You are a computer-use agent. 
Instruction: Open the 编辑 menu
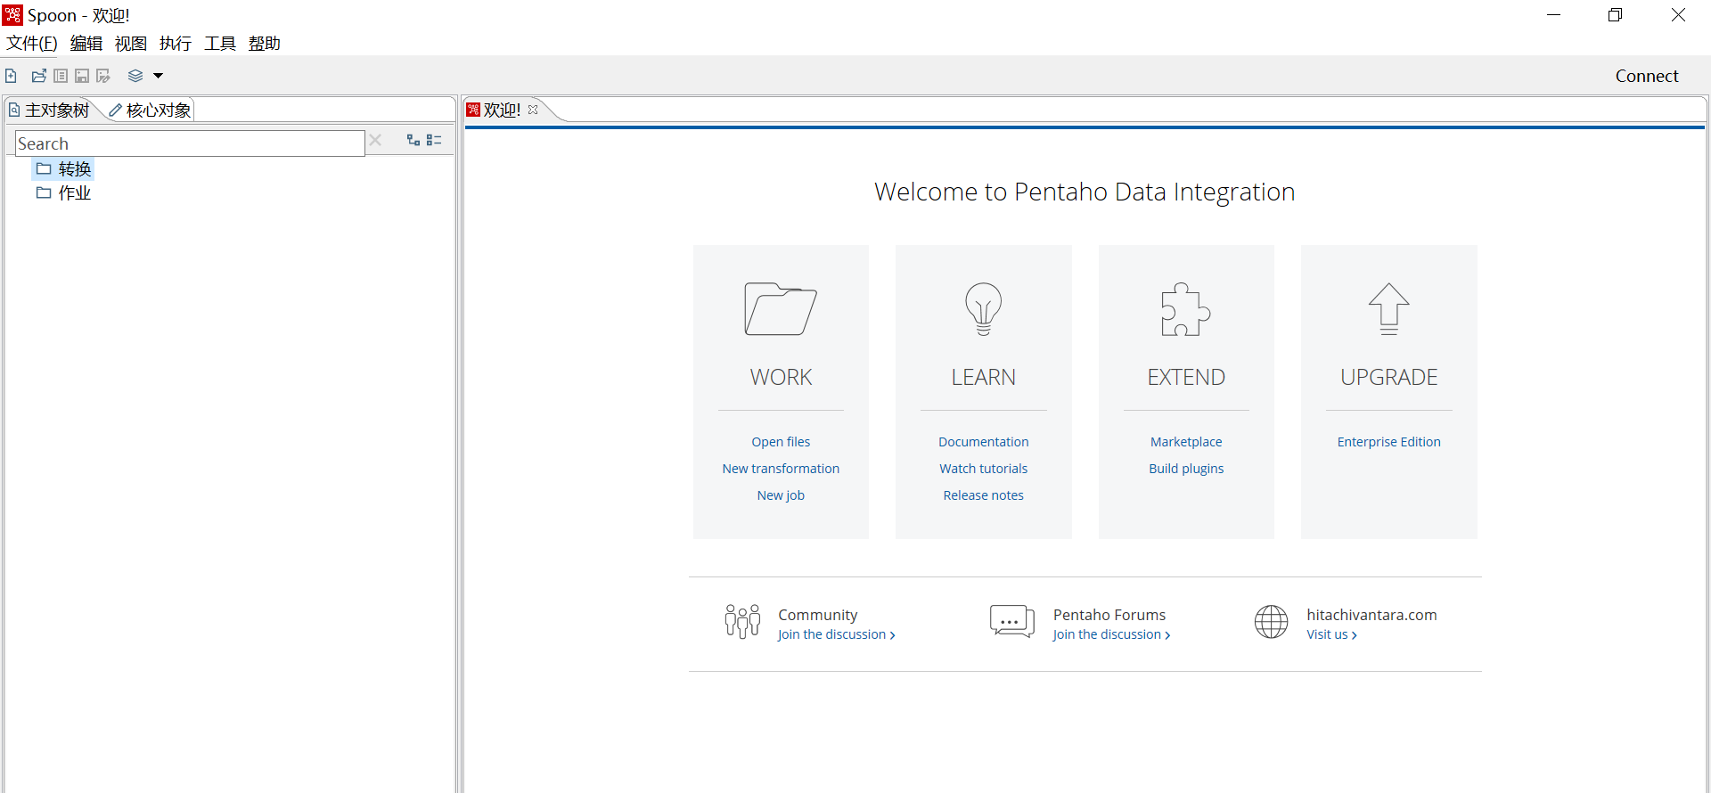[x=86, y=43]
